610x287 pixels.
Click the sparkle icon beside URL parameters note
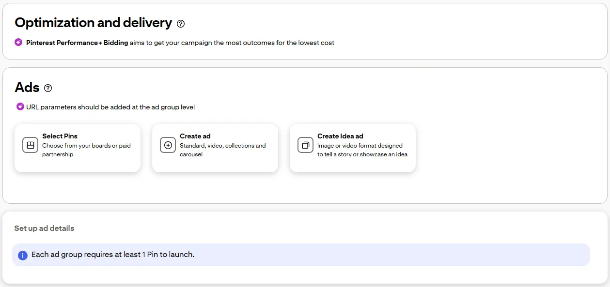pos(20,107)
